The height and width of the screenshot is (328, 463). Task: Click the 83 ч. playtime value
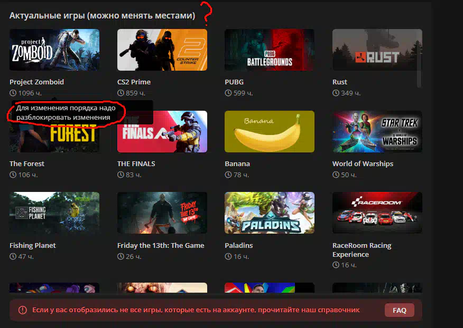coord(134,175)
